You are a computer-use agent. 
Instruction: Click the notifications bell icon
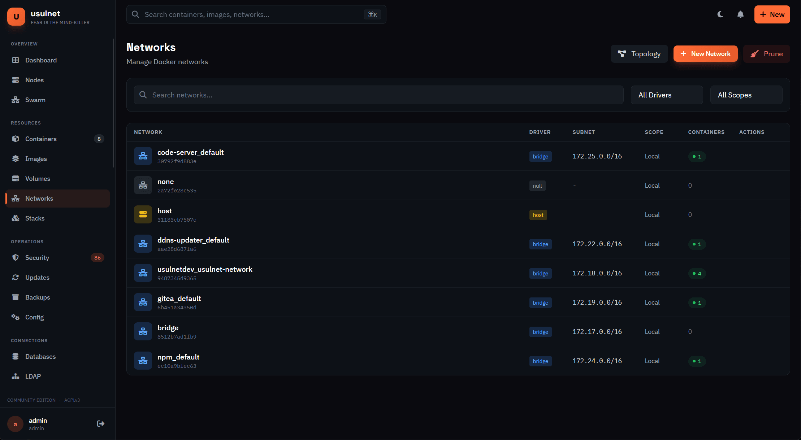740,14
